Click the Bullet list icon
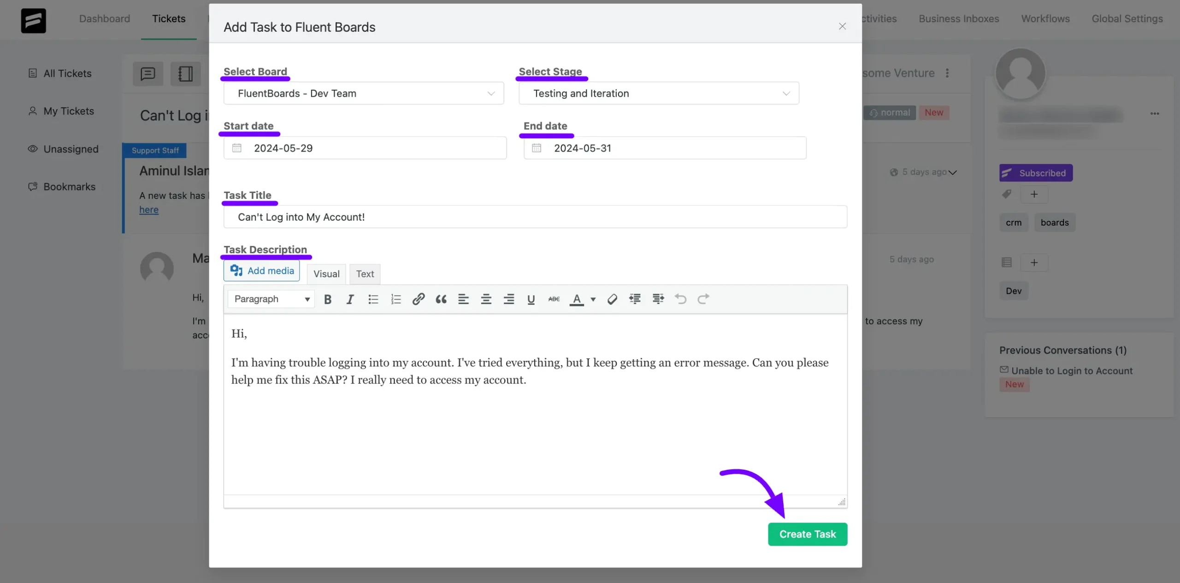This screenshot has width=1180, height=583. tap(372, 299)
